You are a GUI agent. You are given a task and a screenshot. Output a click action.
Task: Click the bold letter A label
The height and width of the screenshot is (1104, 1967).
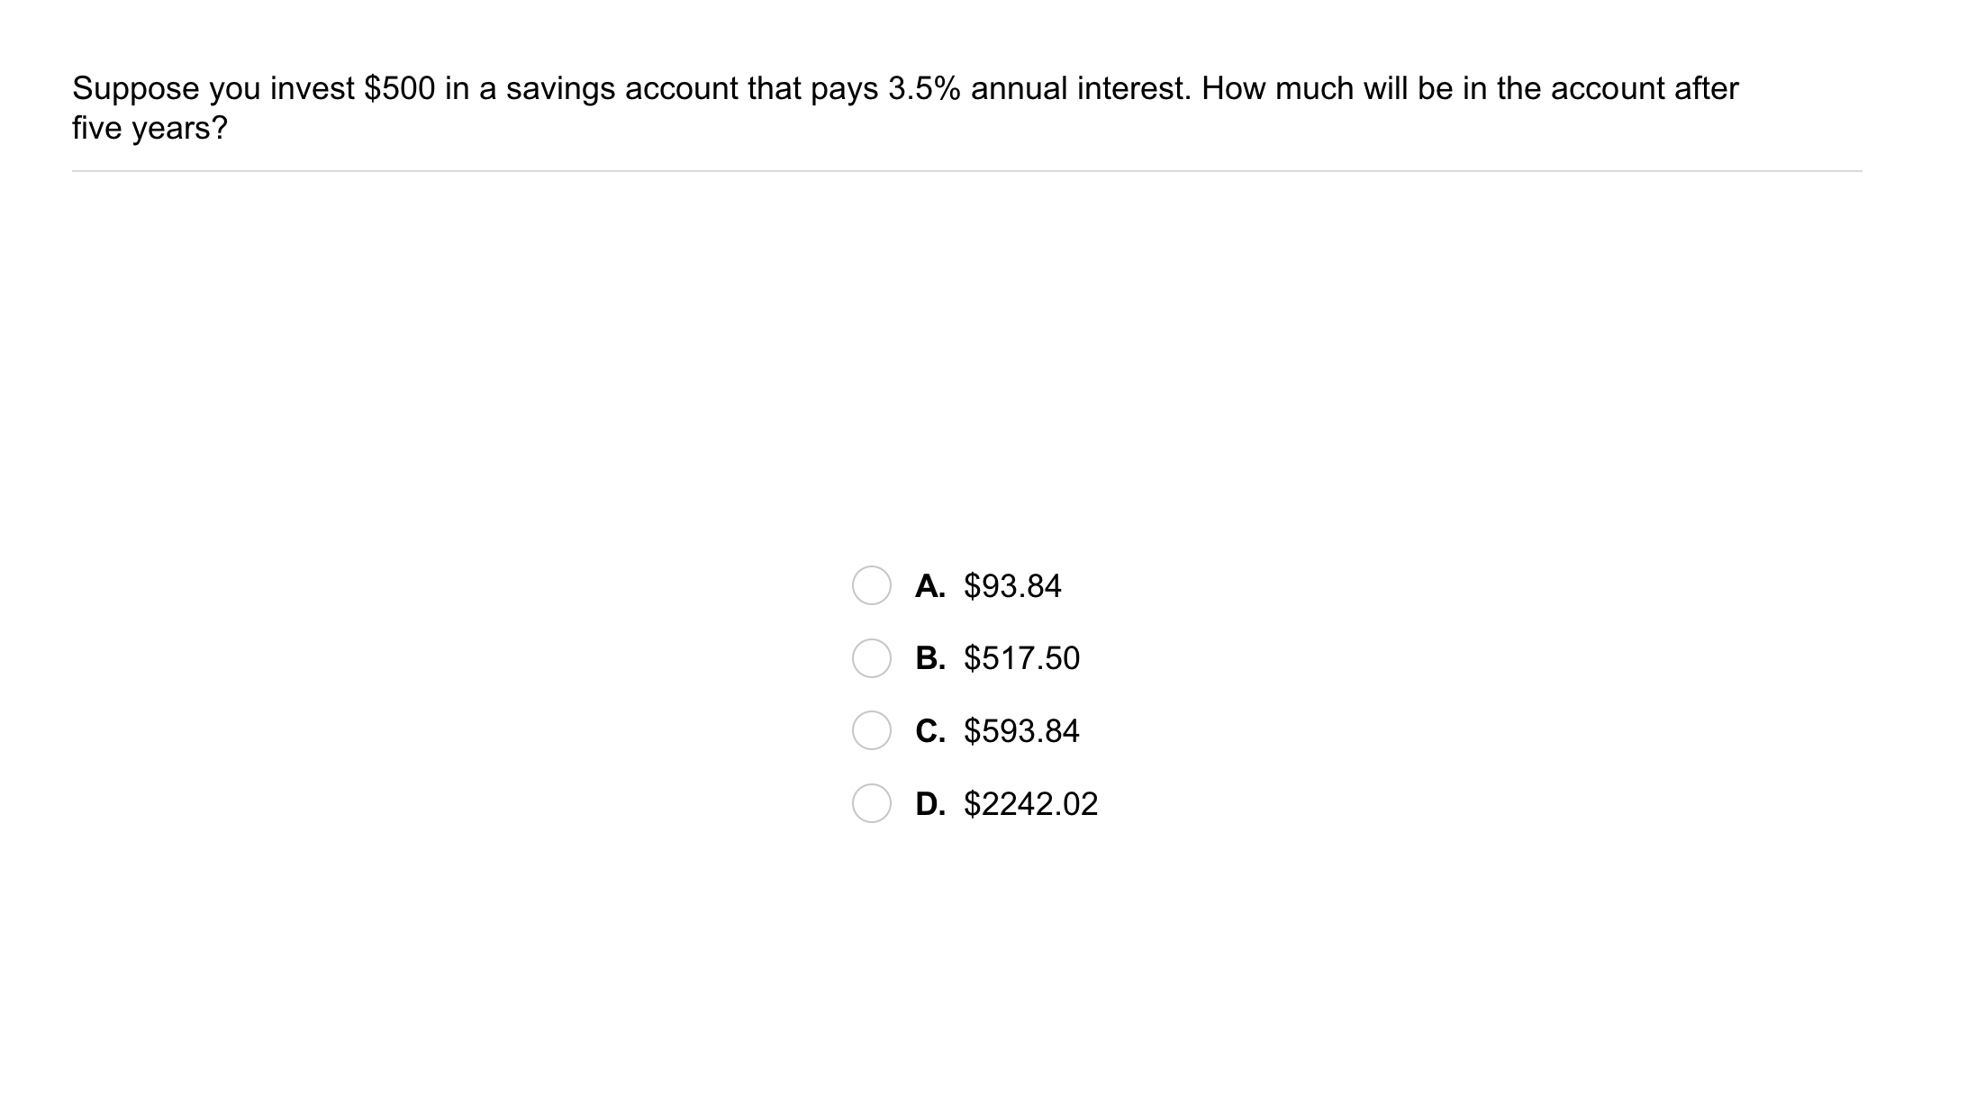point(929,586)
